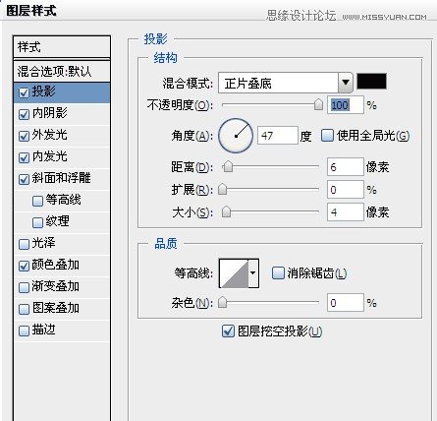Select the 外发光 outer glow row

tap(62, 136)
